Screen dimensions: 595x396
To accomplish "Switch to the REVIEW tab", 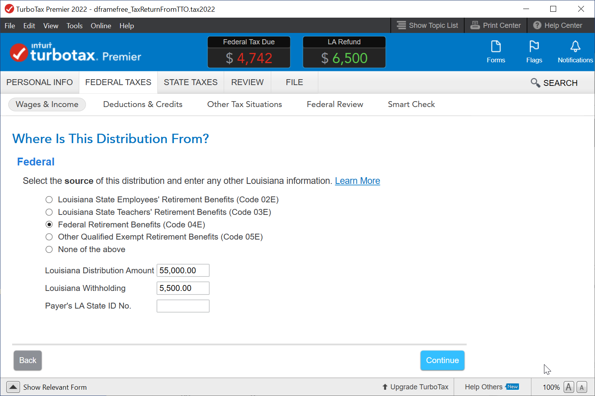I will [247, 82].
